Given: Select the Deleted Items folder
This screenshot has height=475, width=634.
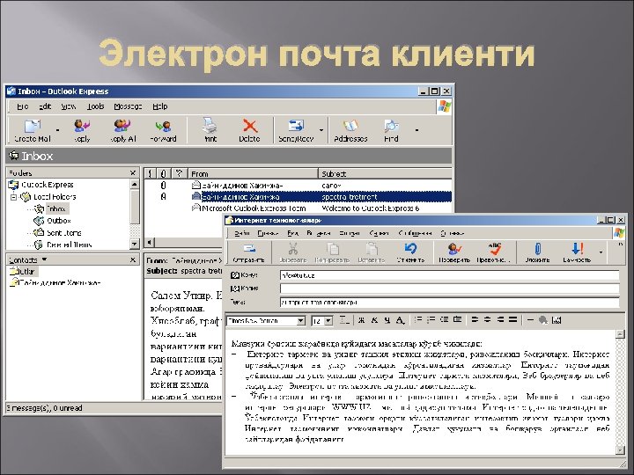Looking at the screenshot, I should (63, 245).
